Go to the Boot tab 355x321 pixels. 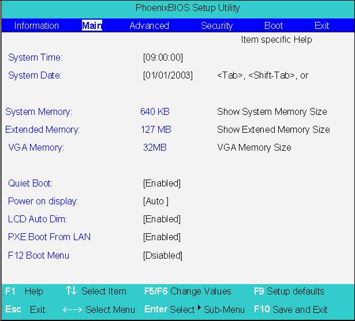pyautogui.click(x=274, y=25)
